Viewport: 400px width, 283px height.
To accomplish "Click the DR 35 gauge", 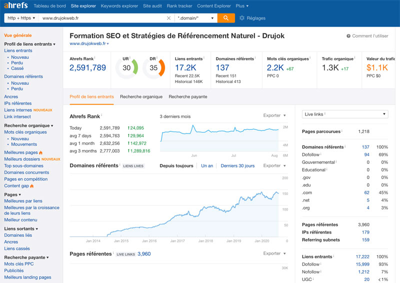I will (x=153, y=67).
